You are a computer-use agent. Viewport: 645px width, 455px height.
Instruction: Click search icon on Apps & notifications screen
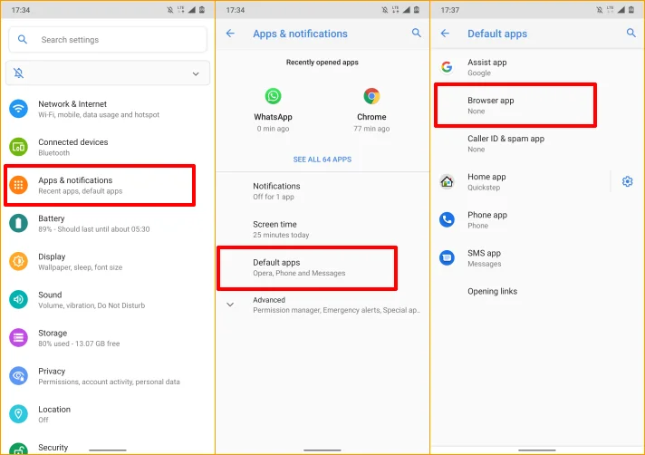click(x=417, y=33)
